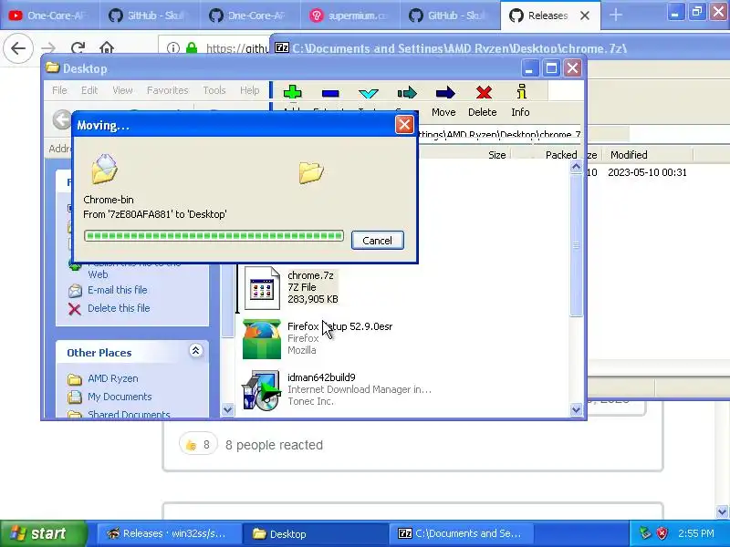Image resolution: width=730 pixels, height=547 pixels.
Task: Open the Help menu in Desktop window
Action: pyautogui.click(x=249, y=90)
